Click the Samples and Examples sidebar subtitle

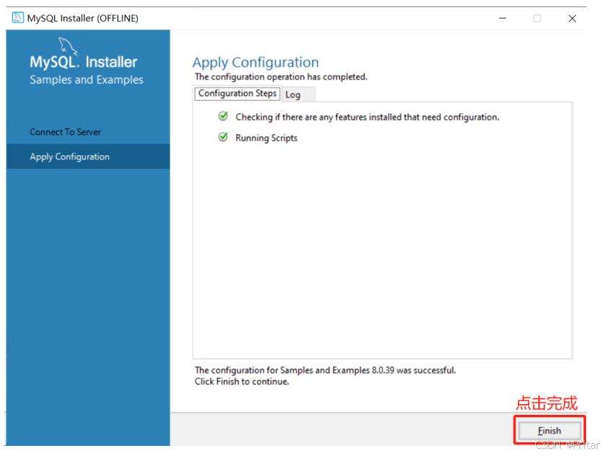click(x=87, y=79)
